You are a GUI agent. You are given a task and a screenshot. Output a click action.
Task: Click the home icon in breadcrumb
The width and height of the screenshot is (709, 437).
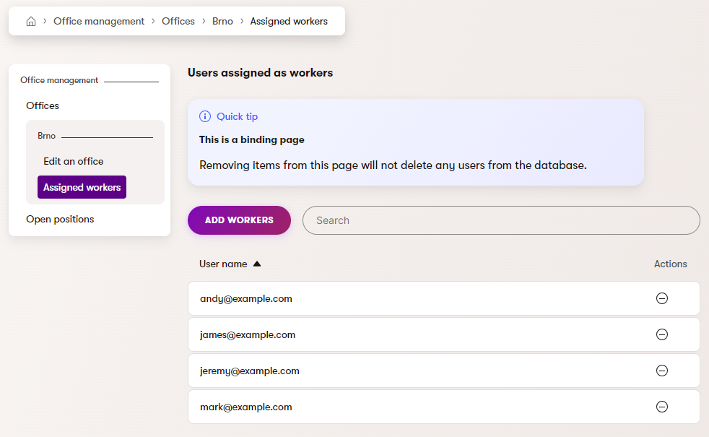(x=31, y=22)
